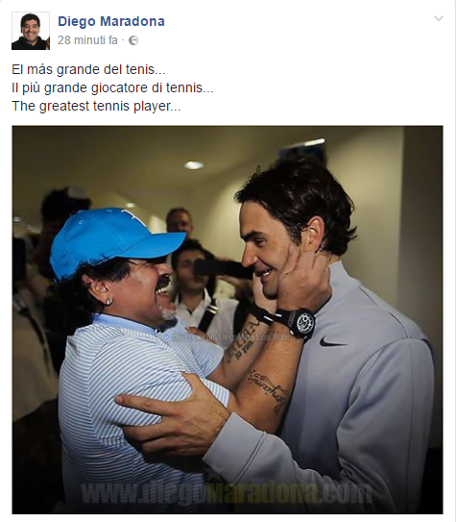The height and width of the screenshot is (522, 456).
Task: Click the faint Facebook watermark at photo center
Action: point(226,337)
